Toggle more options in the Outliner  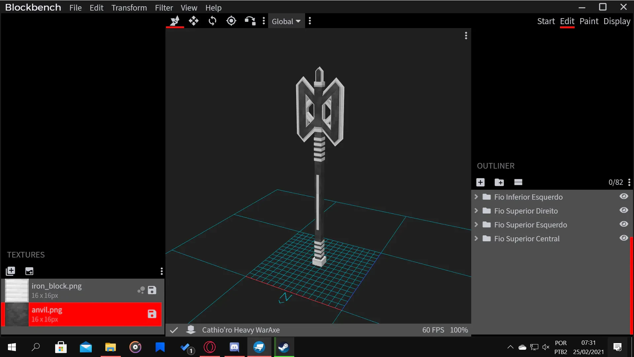point(518,182)
